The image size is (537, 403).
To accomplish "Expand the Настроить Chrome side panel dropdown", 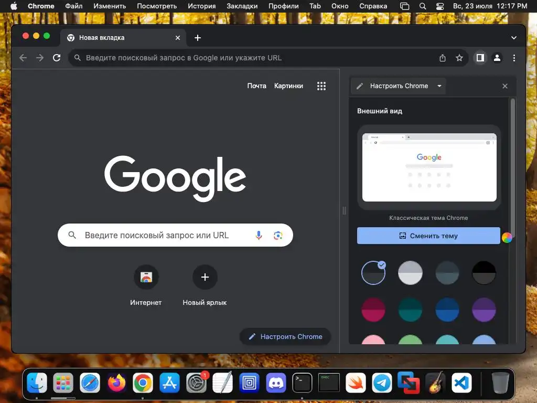I will tap(439, 86).
